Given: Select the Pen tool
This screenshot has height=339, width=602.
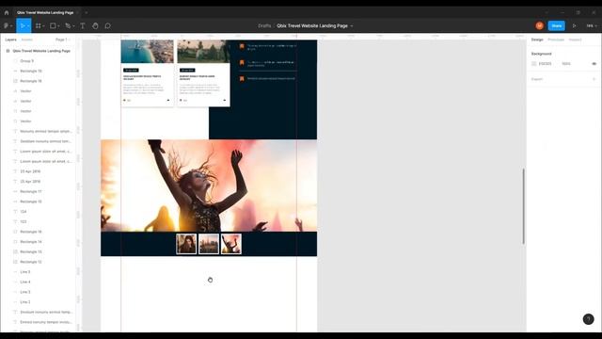Looking at the screenshot, I should 68,25.
